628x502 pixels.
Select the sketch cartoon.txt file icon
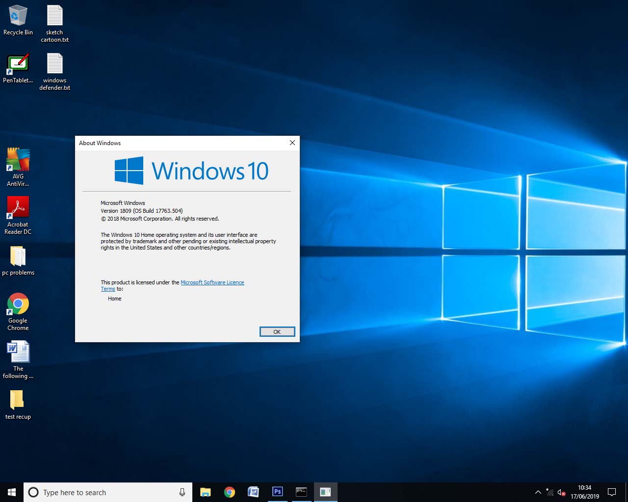click(54, 24)
